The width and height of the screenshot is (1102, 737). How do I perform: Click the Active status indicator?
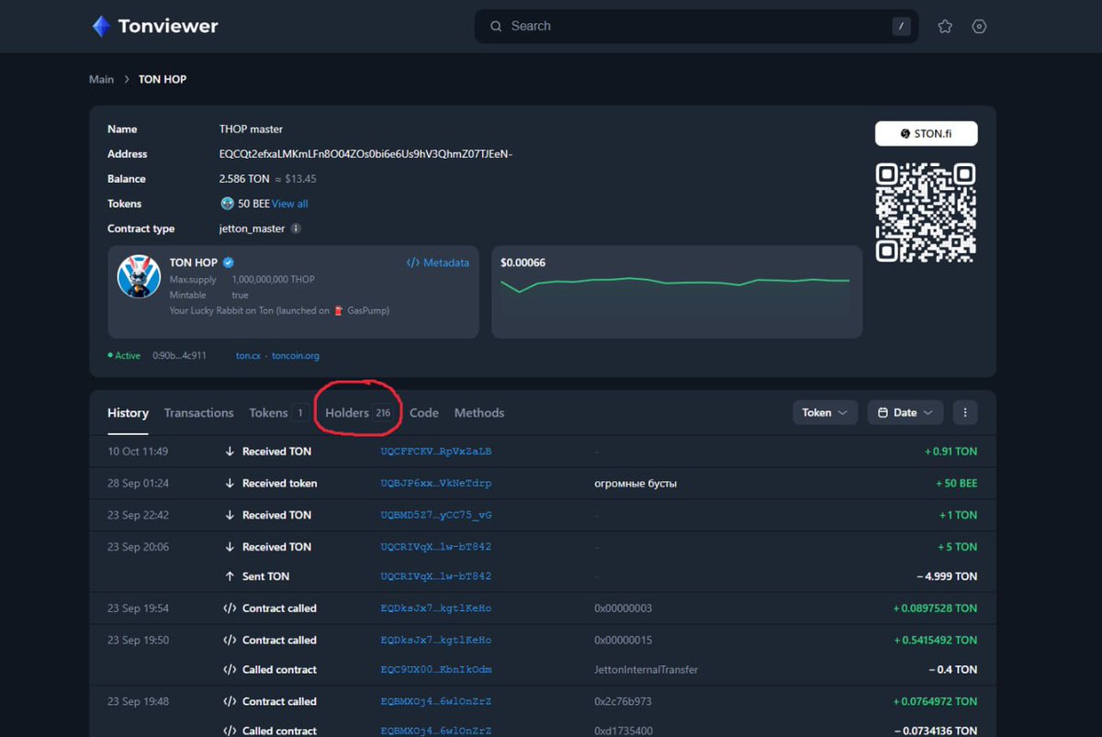(124, 355)
